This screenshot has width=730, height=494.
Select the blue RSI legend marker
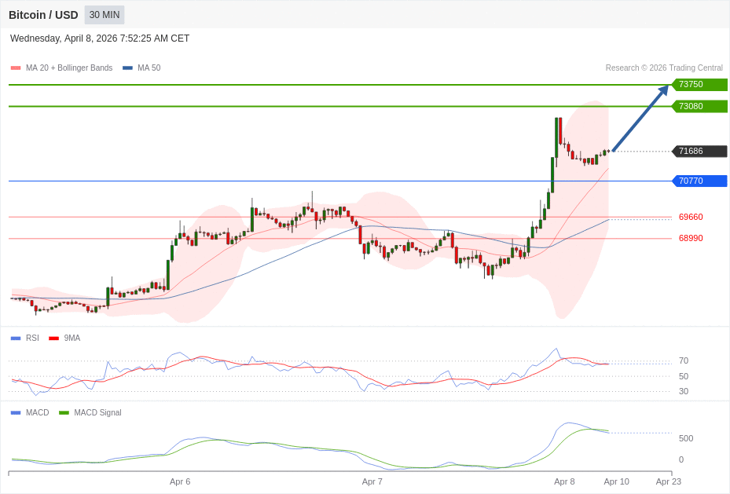[x=16, y=338]
